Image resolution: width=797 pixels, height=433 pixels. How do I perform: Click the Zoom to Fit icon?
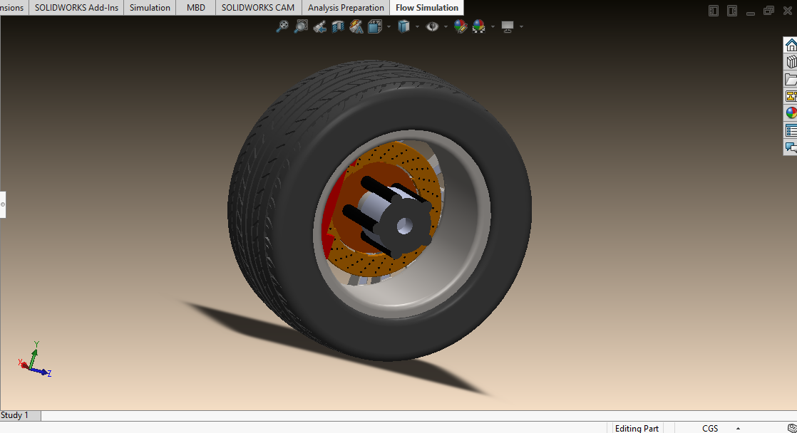[x=282, y=26]
